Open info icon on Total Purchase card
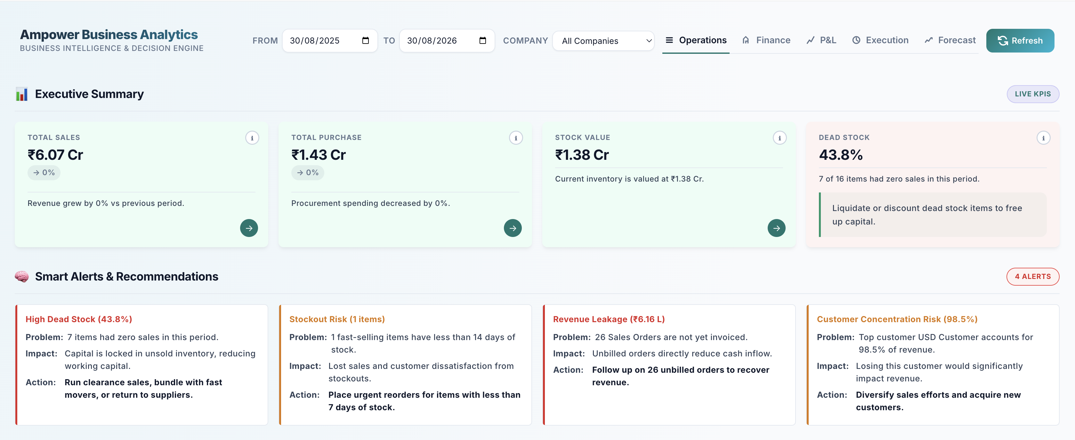The image size is (1075, 440). point(516,138)
